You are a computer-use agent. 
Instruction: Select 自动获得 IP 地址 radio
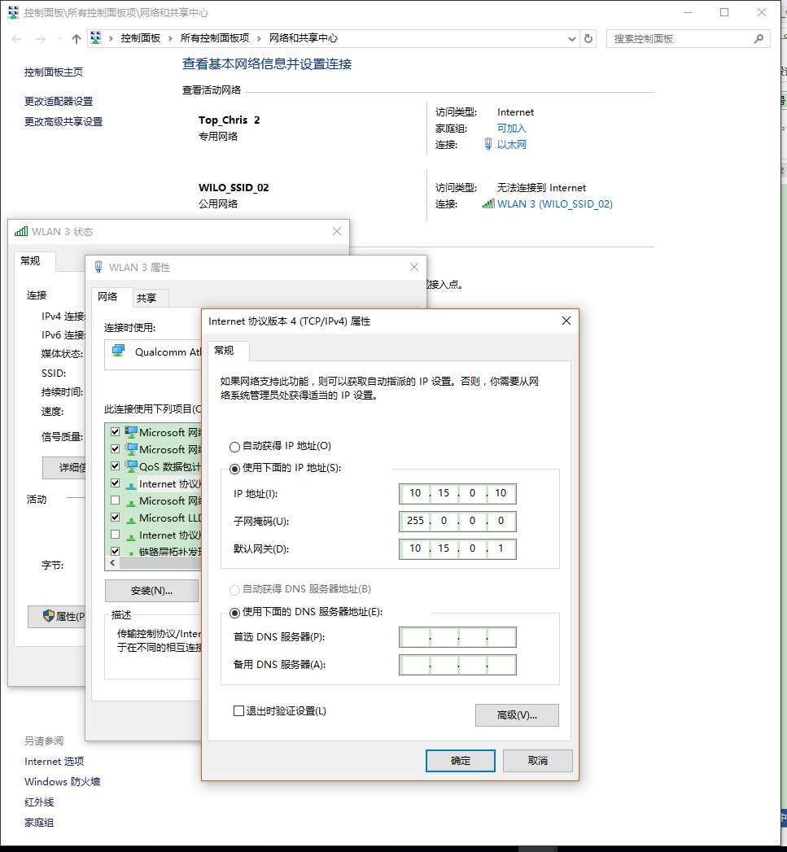tap(234, 447)
